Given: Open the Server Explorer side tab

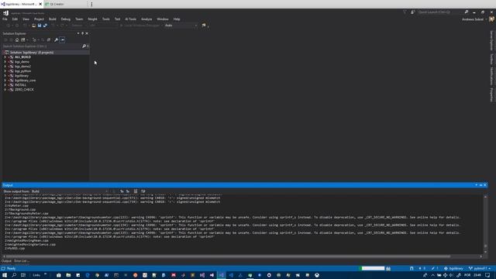Looking at the screenshot, I should click(x=491, y=40).
